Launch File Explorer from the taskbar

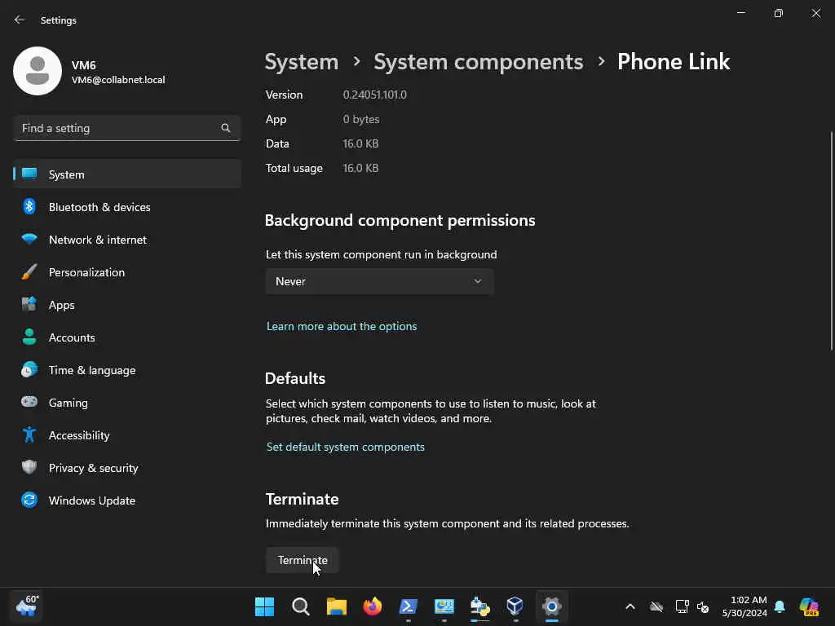[337, 606]
